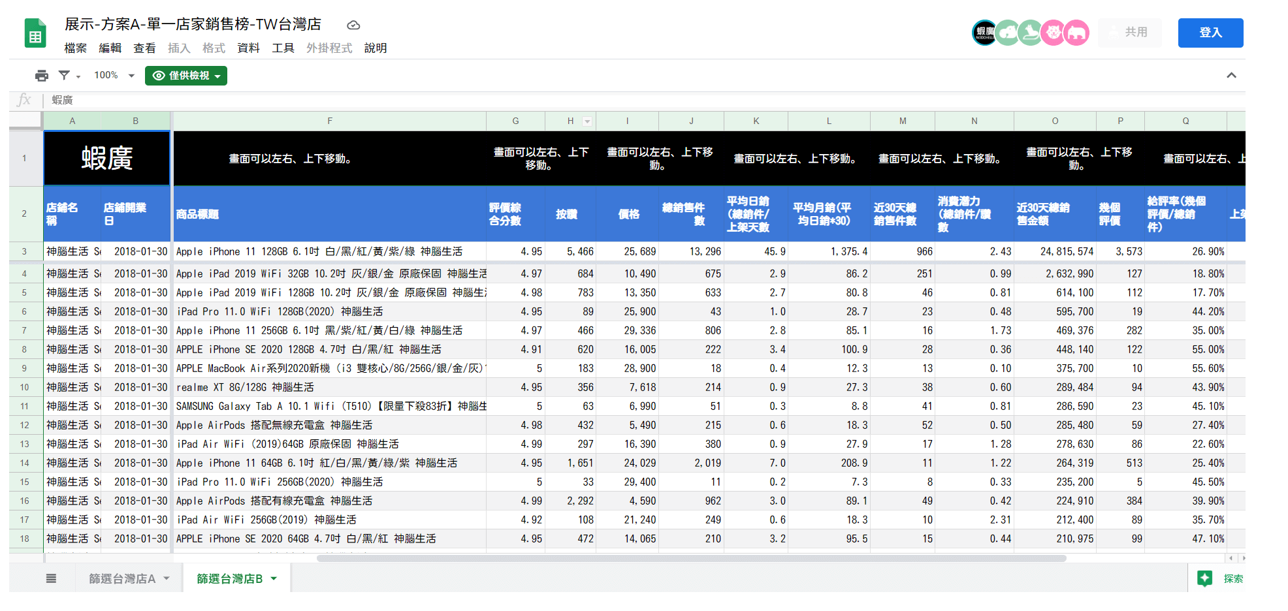
Task: Switch to the 篩選台灣店A sheet tab
Action: 122,578
